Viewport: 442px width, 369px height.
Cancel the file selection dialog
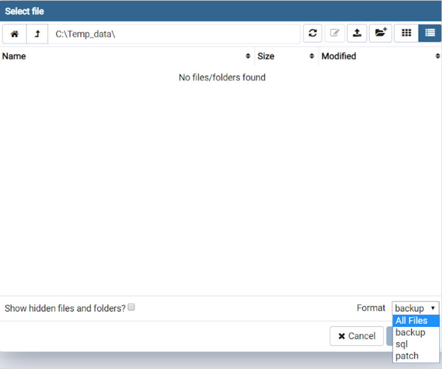pos(357,336)
